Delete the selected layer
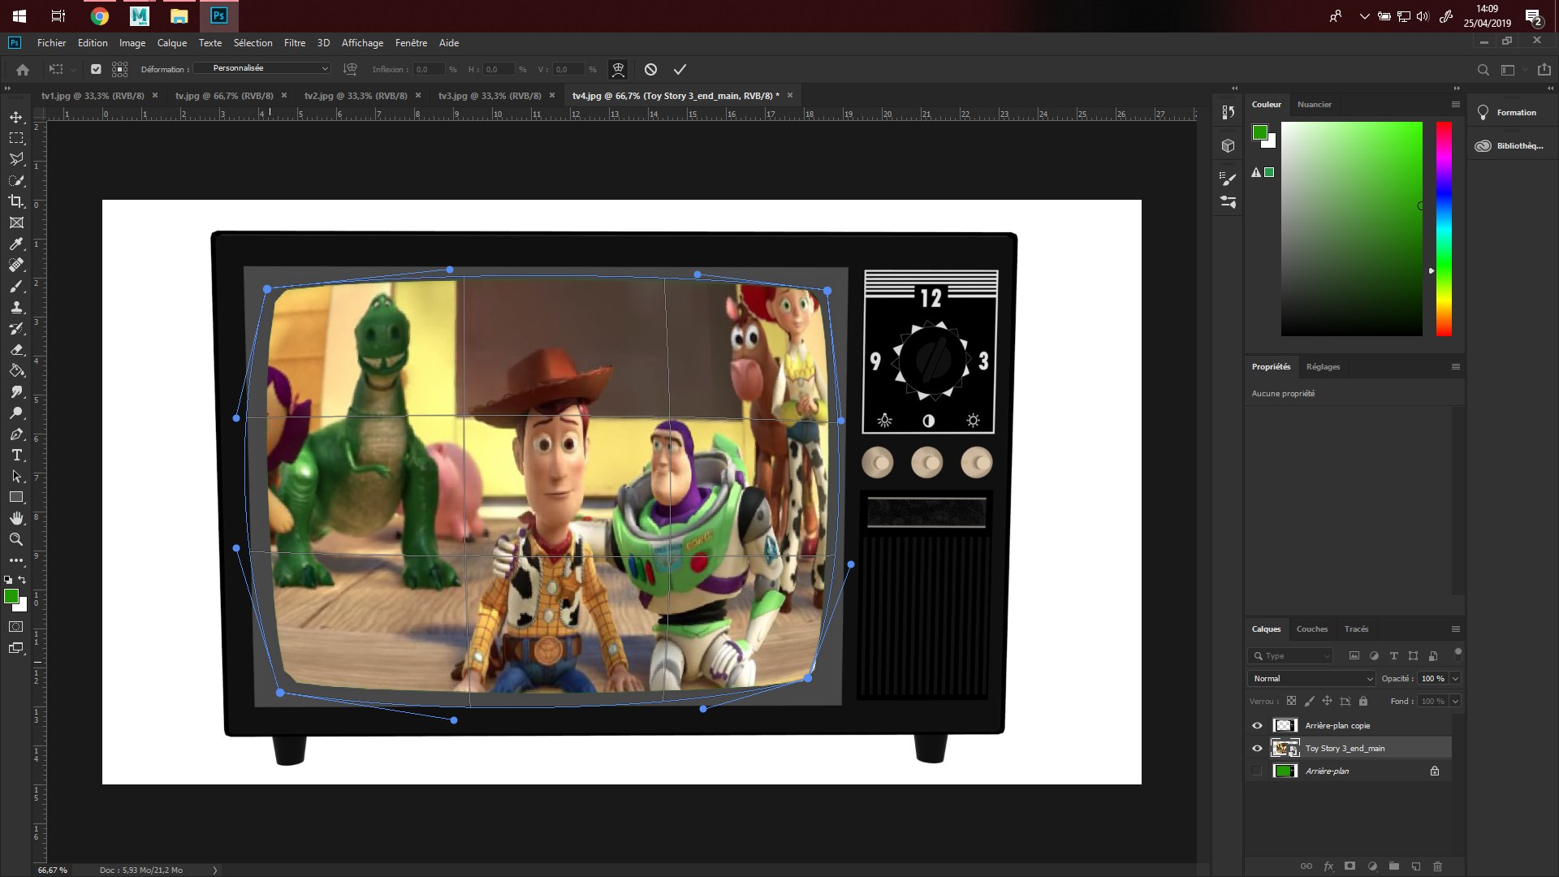 click(x=1438, y=866)
